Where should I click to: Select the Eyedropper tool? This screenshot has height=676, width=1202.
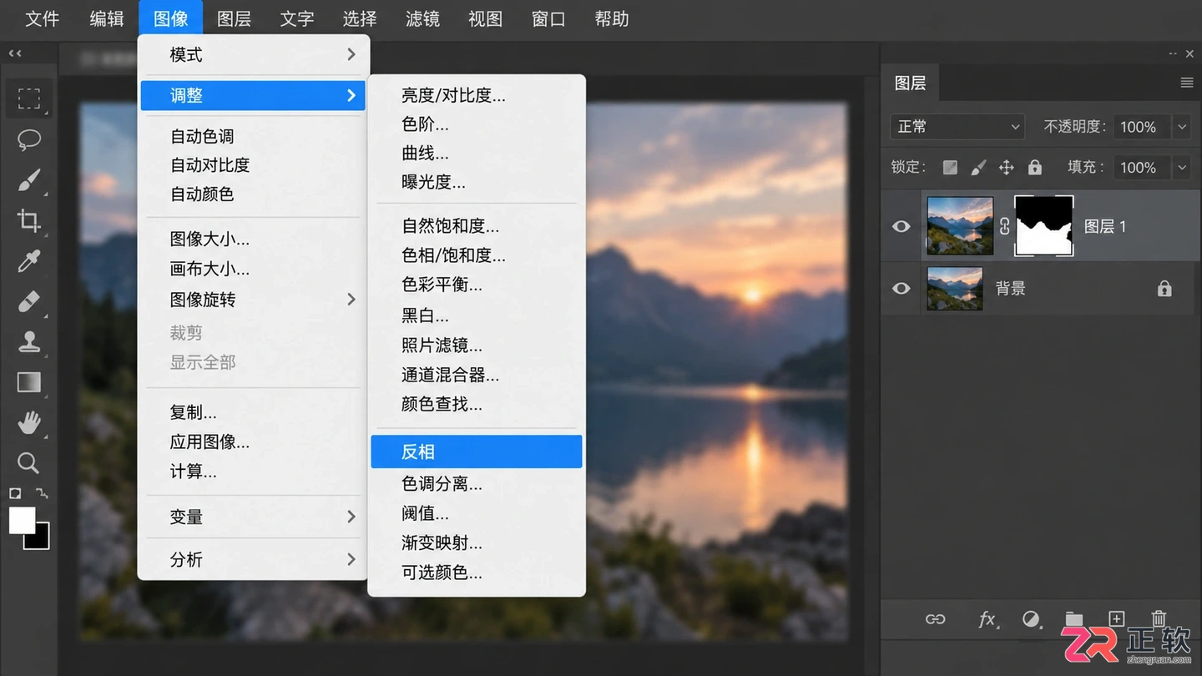[29, 261]
